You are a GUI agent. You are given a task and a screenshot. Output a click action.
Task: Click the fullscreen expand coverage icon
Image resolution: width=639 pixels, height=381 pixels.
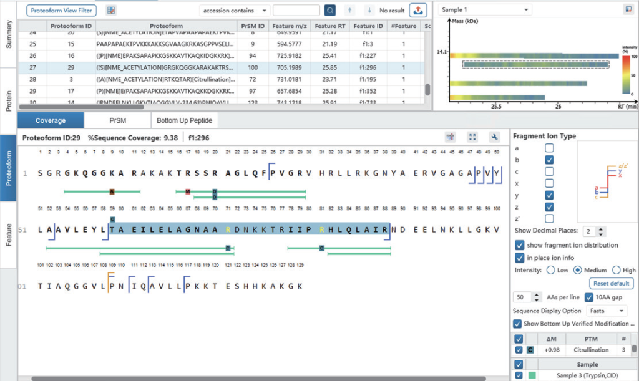pos(472,137)
